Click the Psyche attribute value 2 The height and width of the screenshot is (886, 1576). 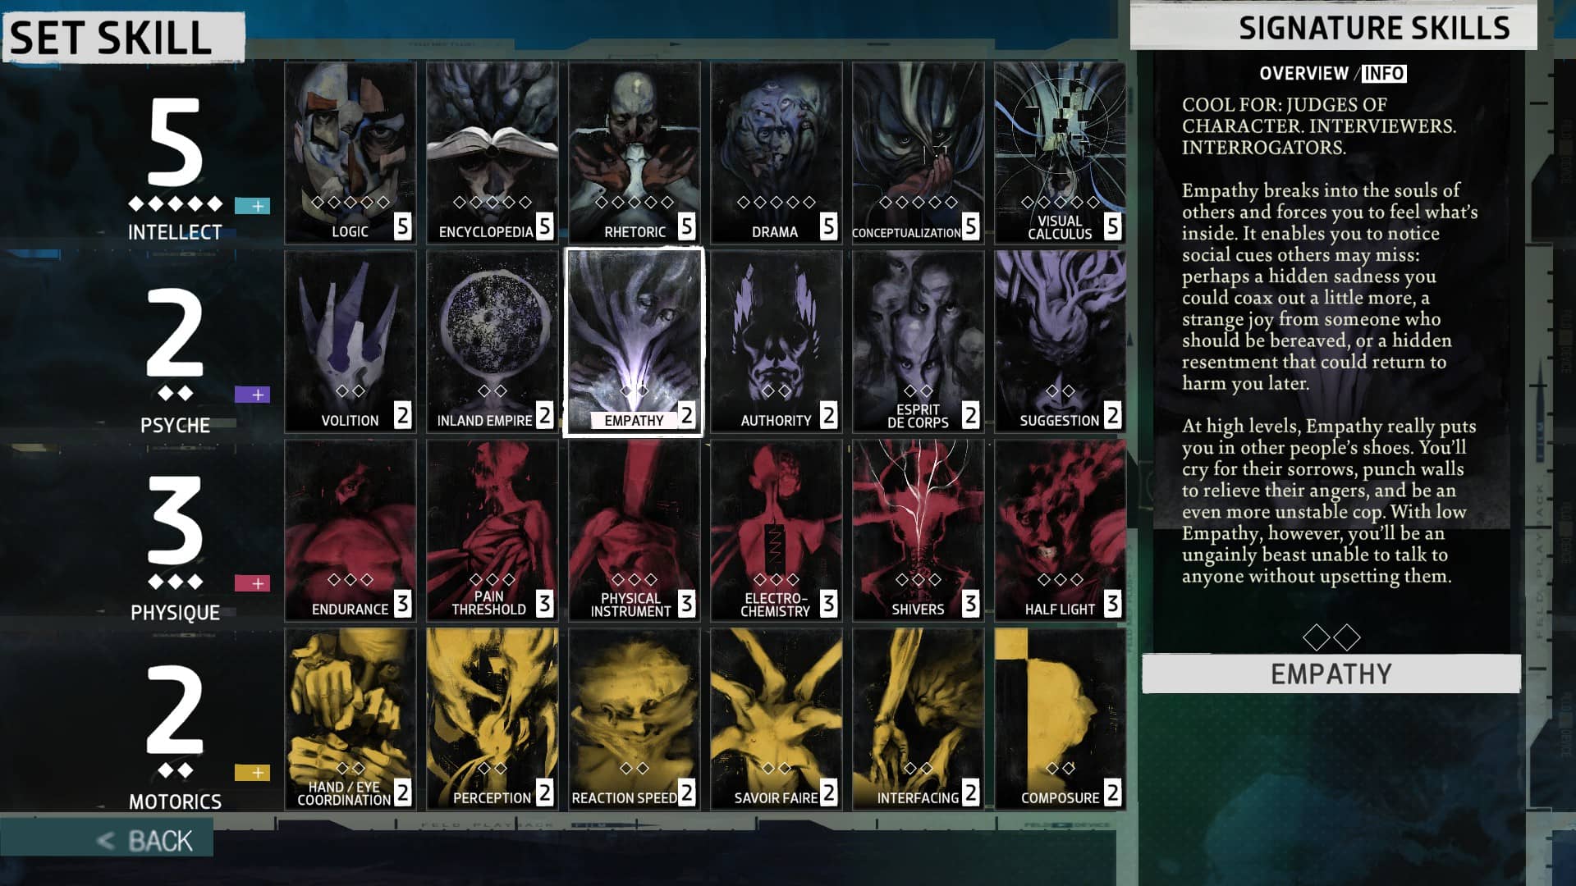click(175, 332)
